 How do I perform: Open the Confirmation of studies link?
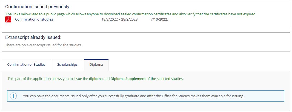pyautogui.click(x=34, y=19)
